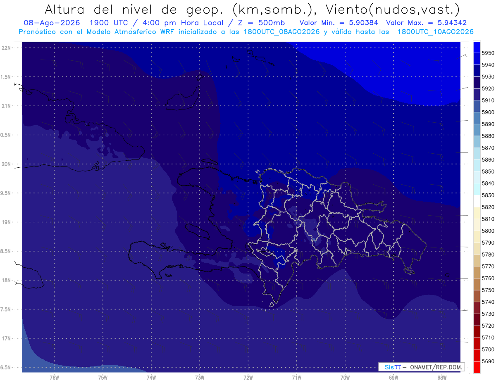
Task: Select the forecast date '08-Ago-2026'
Action: tap(52, 23)
